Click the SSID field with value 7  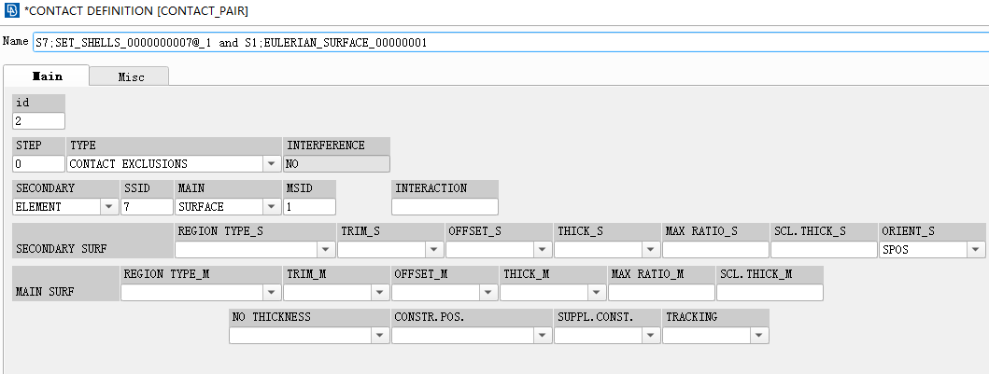147,206
